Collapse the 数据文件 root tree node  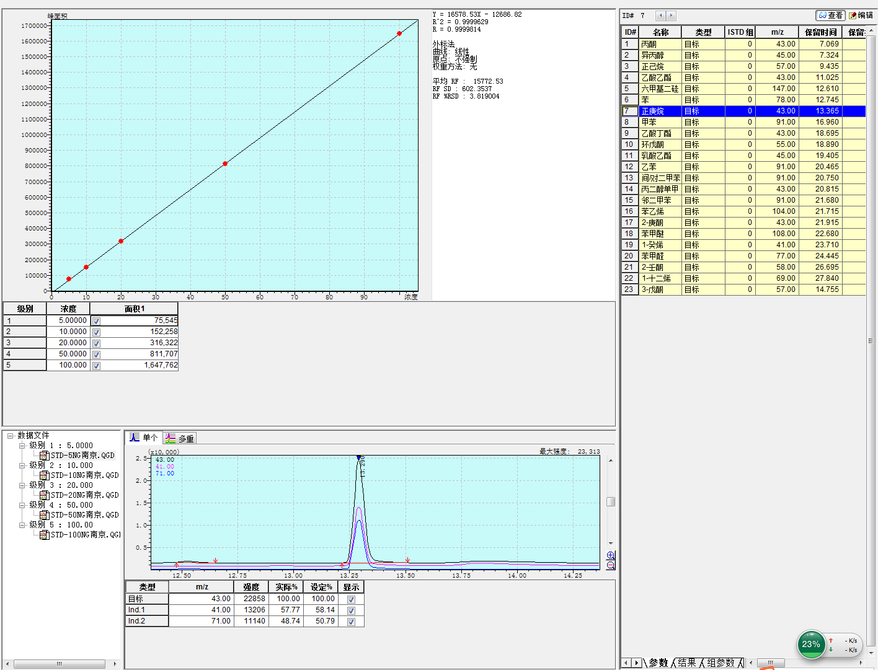pyautogui.click(x=10, y=436)
